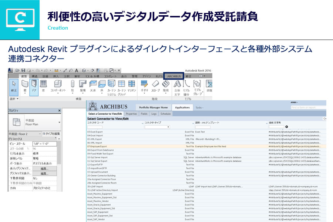Select the コンポーネント (Component) tool
This screenshot has width=333, height=222.
click(58, 87)
